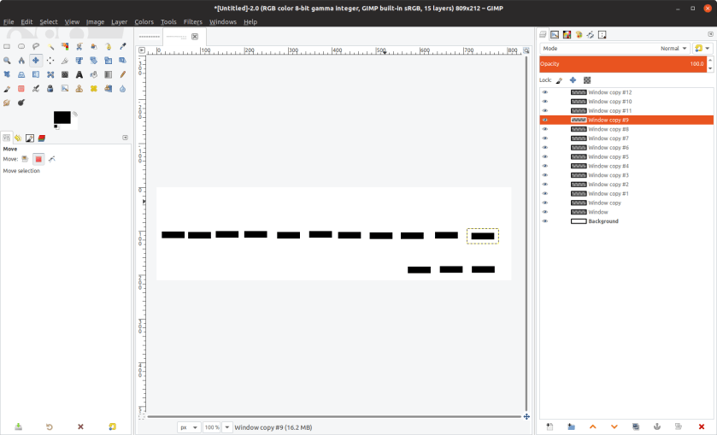The image size is (717, 435).
Task: Select the Color Picker eyedropper tool
Action: coord(122,46)
